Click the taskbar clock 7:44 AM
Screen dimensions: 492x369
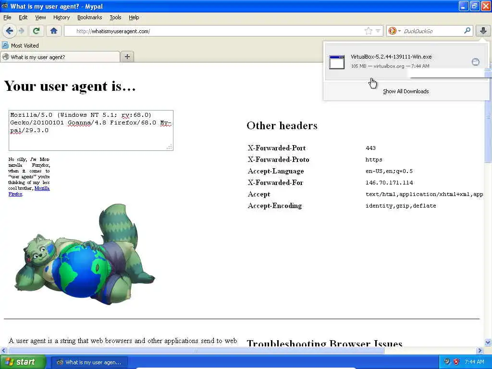point(474,362)
